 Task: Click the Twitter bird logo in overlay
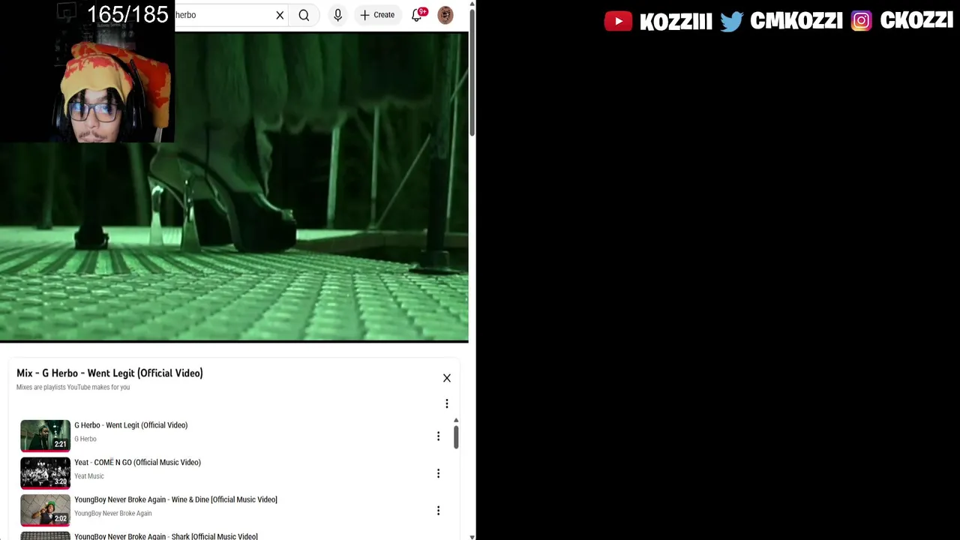point(731,21)
